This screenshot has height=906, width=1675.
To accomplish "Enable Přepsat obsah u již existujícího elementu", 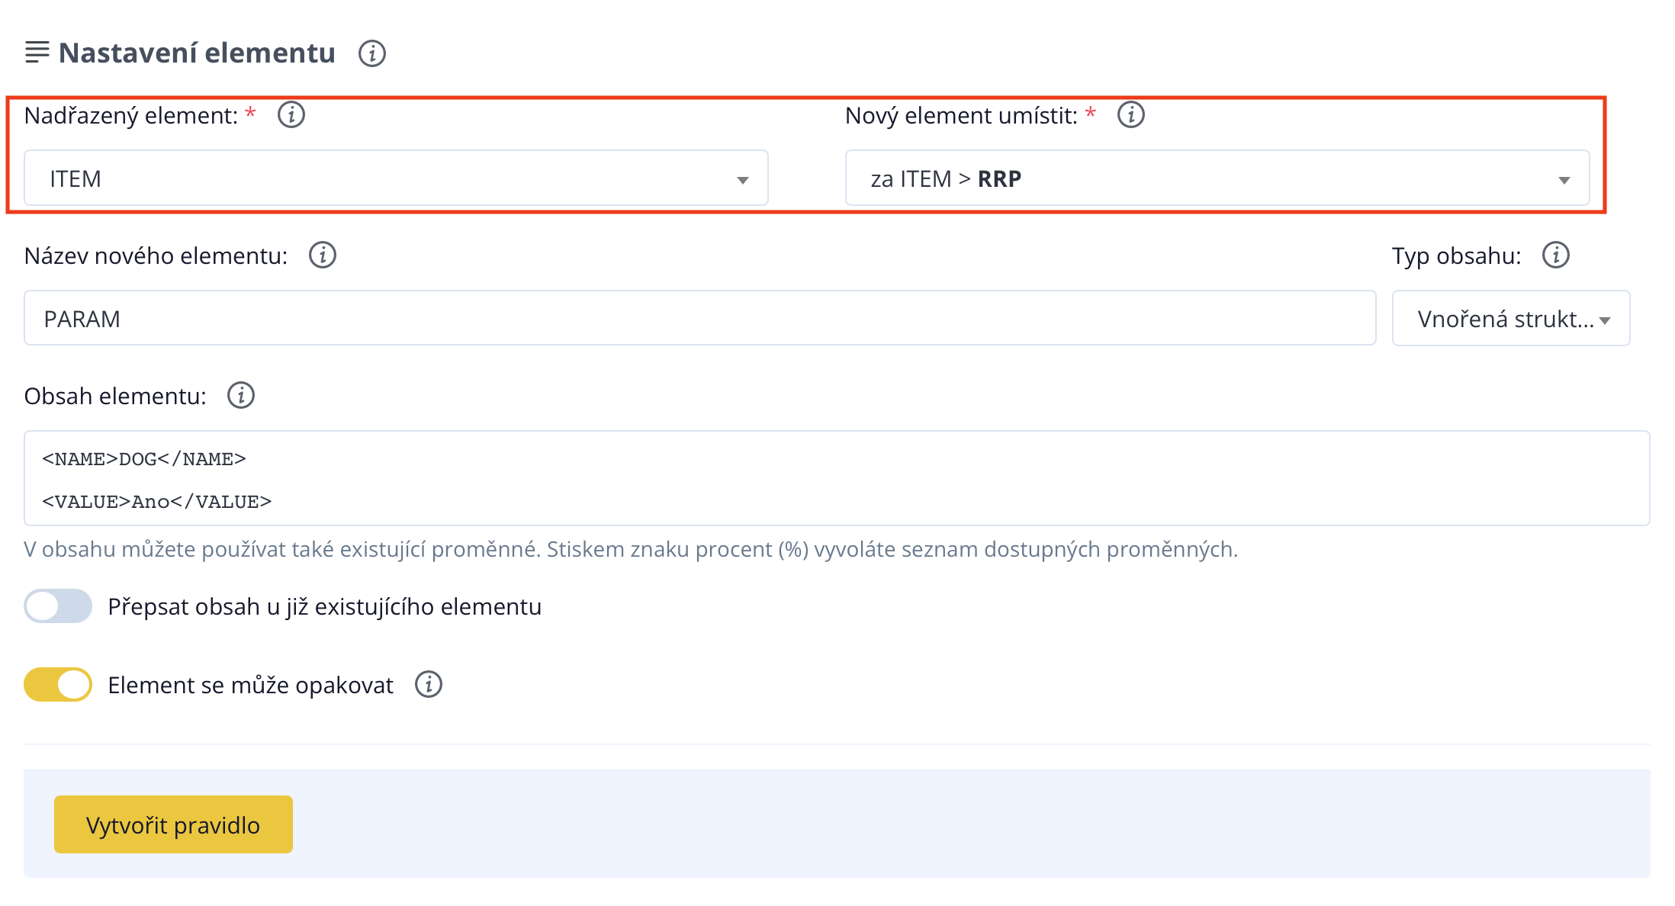I will click(x=58, y=606).
